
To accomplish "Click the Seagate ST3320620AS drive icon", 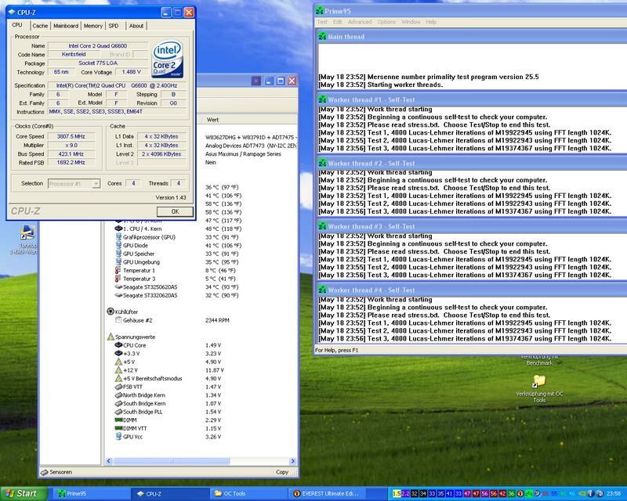I will click(x=118, y=295).
